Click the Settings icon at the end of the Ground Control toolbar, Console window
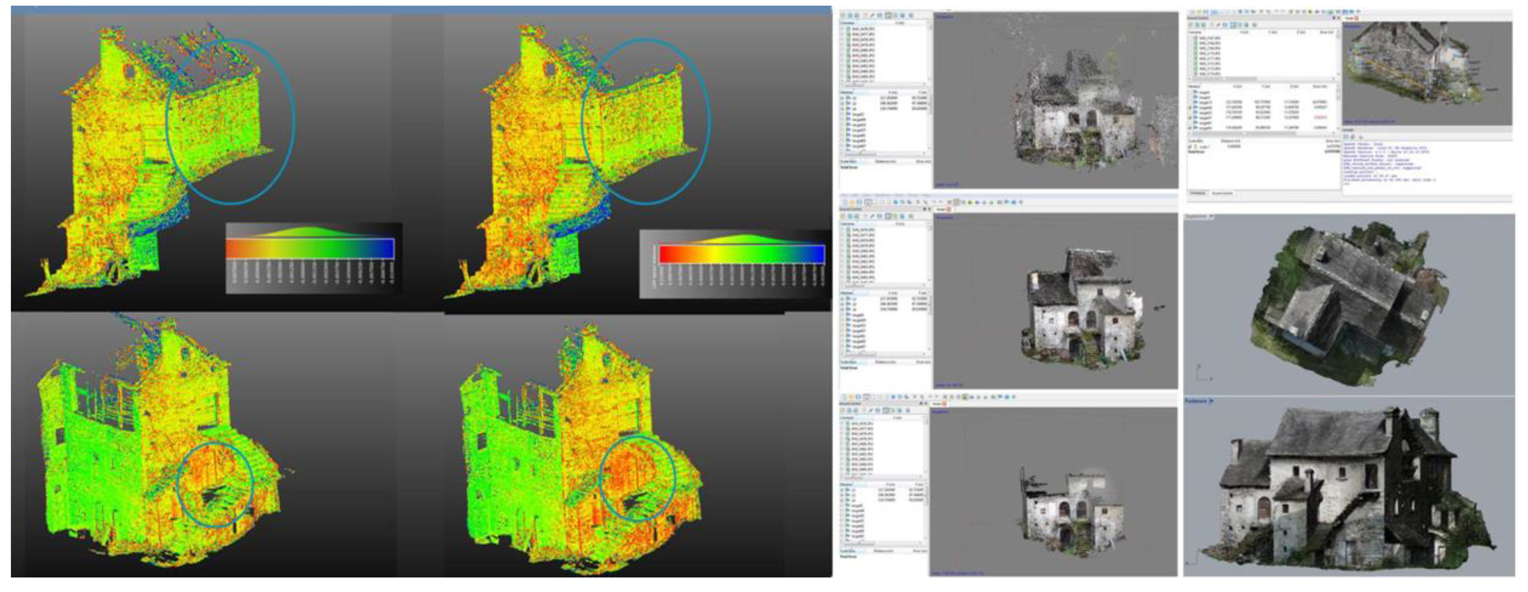This screenshot has height=592, width=1528. tap(1255, 25)
